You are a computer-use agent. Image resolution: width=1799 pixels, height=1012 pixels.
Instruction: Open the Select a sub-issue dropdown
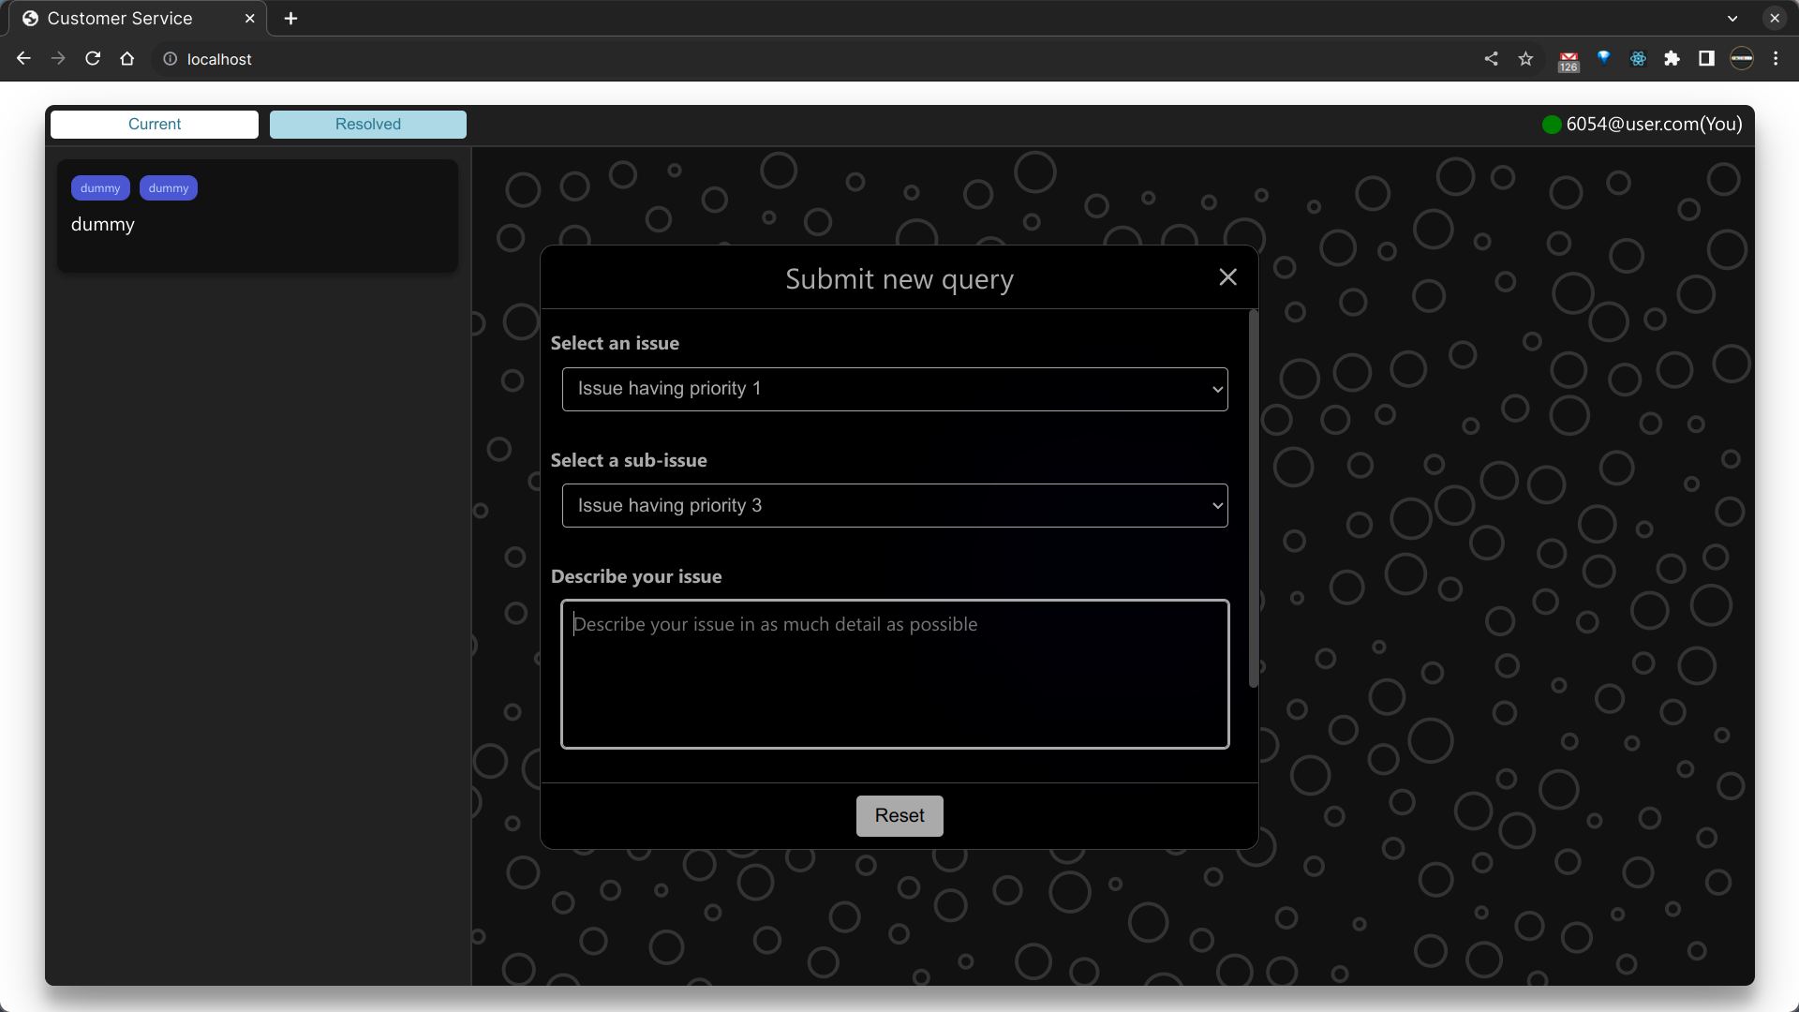point(894,506)
